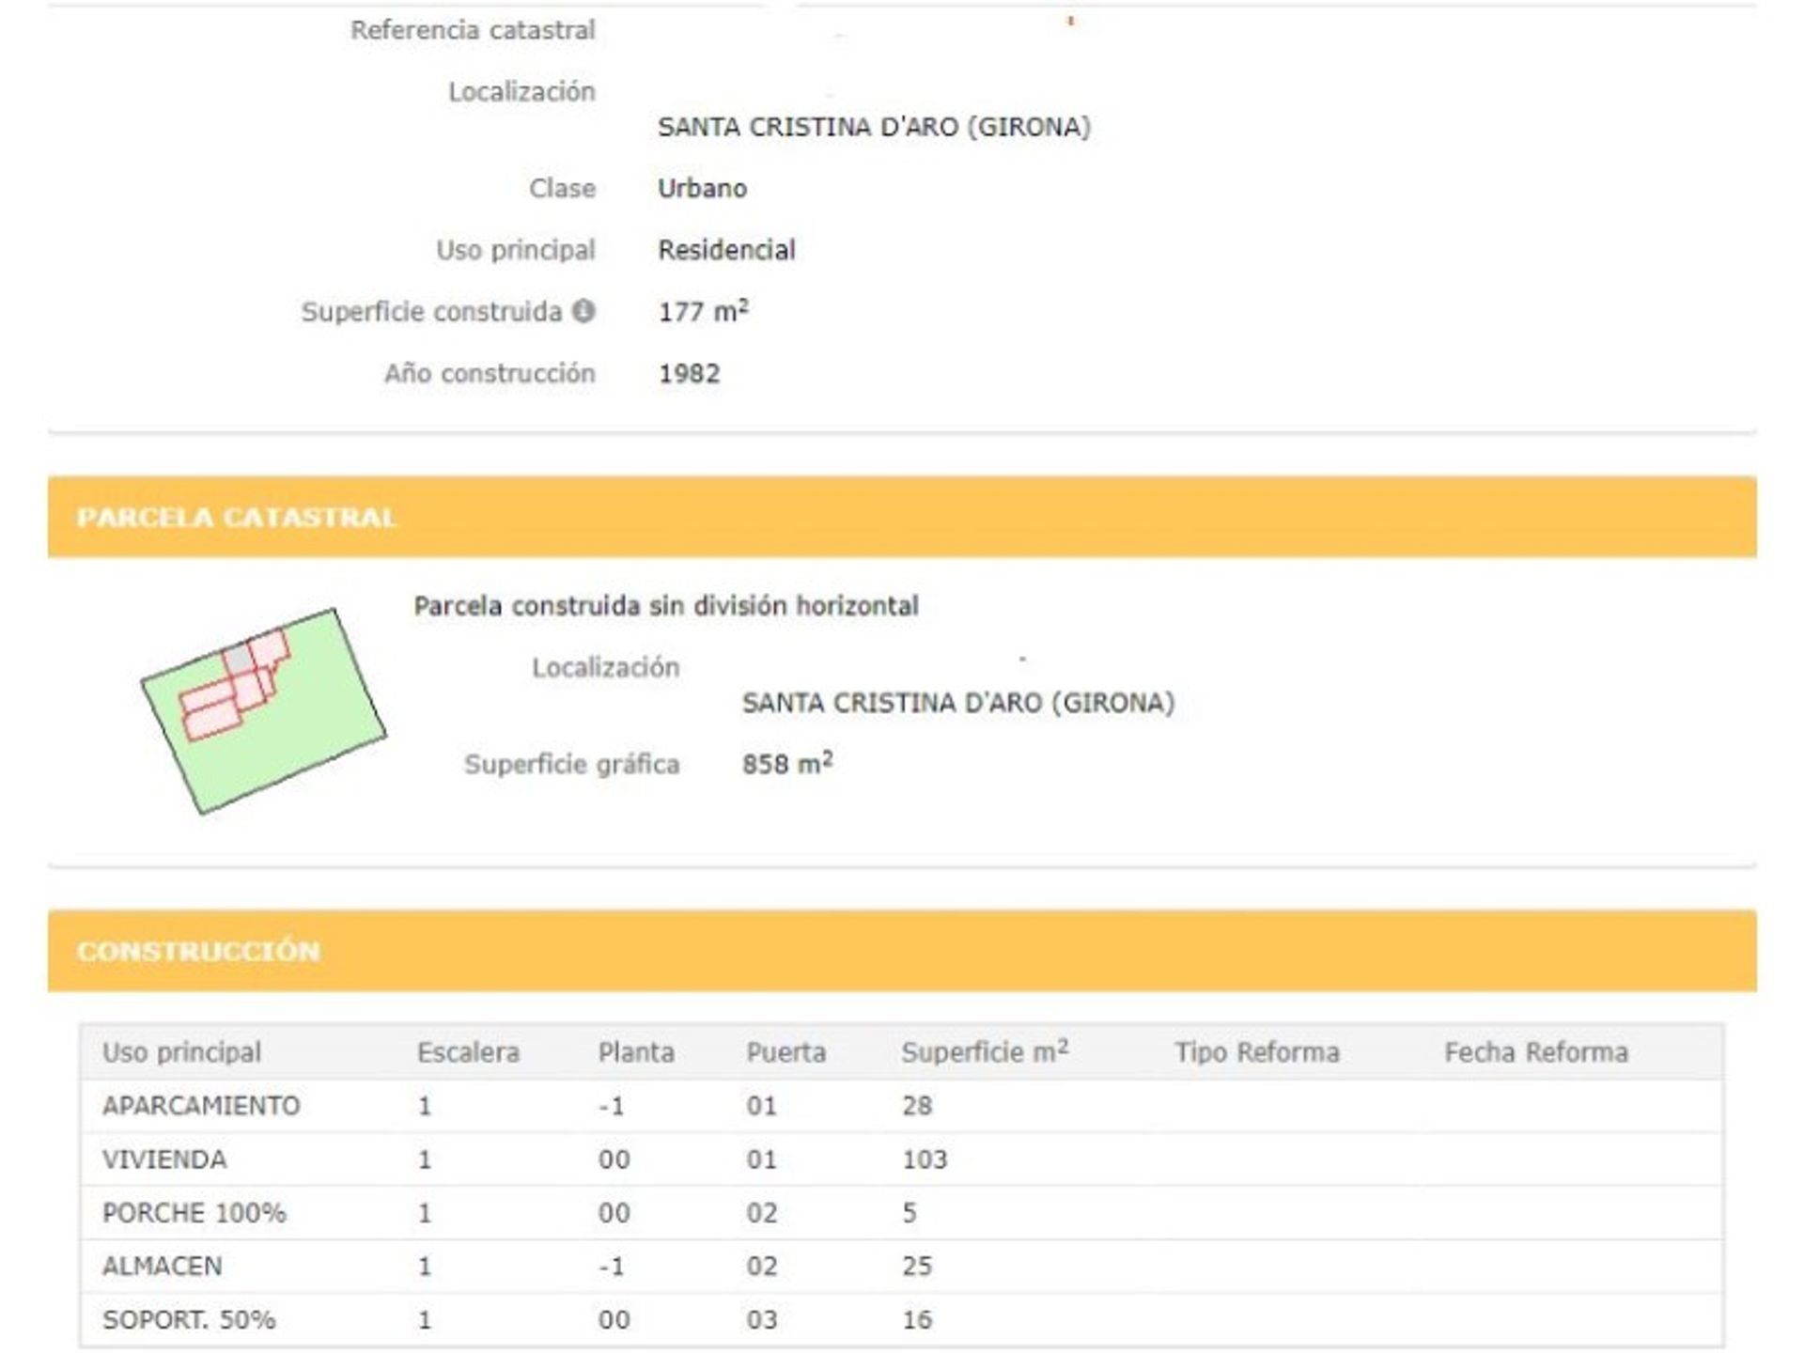Click the 'Planta' column header

[x=636, y=1052]
